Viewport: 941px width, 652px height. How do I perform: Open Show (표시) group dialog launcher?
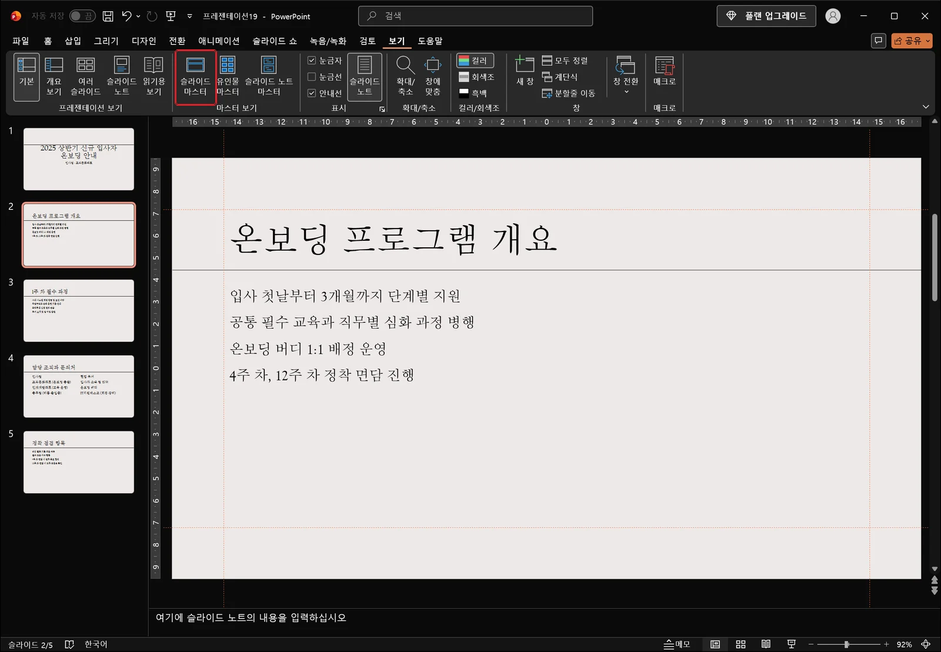[382, 109]
